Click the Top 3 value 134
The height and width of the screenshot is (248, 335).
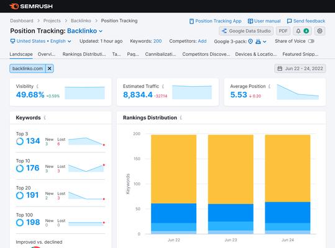click(33, 141)
